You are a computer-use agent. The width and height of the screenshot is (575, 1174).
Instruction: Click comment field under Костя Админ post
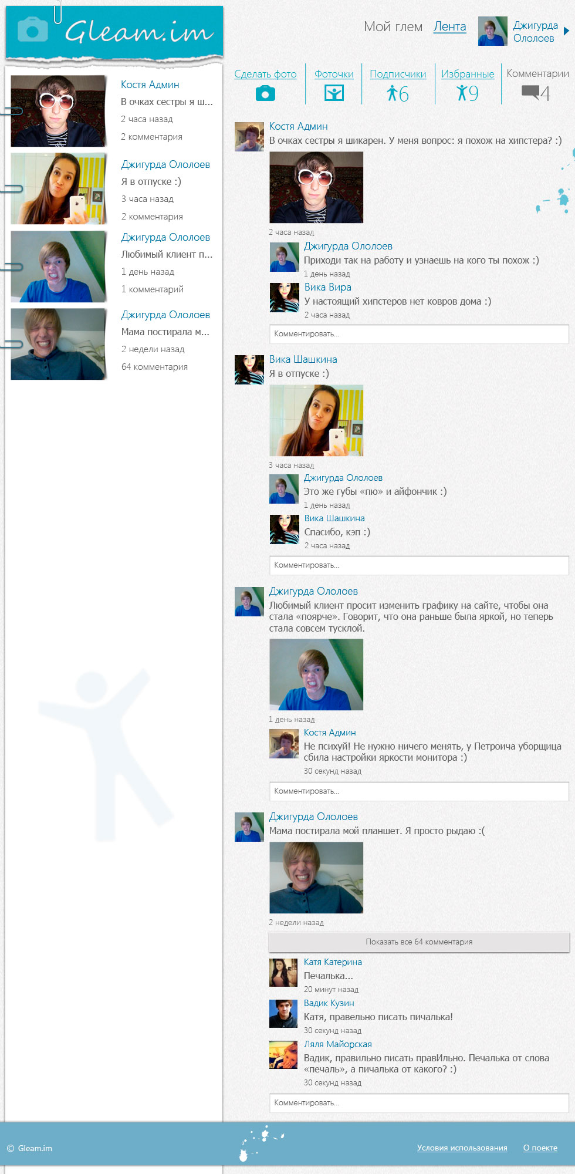(419, 334)
